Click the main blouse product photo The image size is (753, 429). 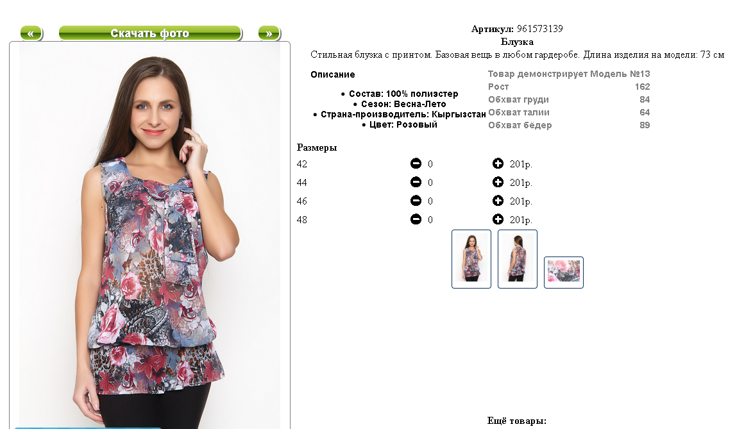pos(150,235)
